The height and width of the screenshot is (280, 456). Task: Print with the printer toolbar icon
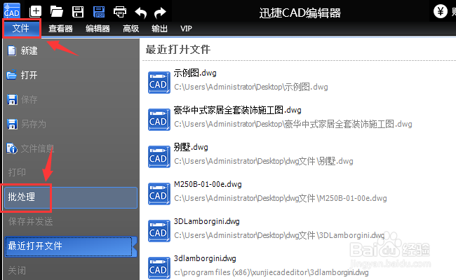120,12
